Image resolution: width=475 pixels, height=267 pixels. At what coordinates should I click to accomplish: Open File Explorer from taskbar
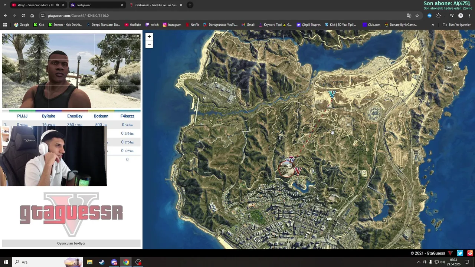[x=89, y=262]
